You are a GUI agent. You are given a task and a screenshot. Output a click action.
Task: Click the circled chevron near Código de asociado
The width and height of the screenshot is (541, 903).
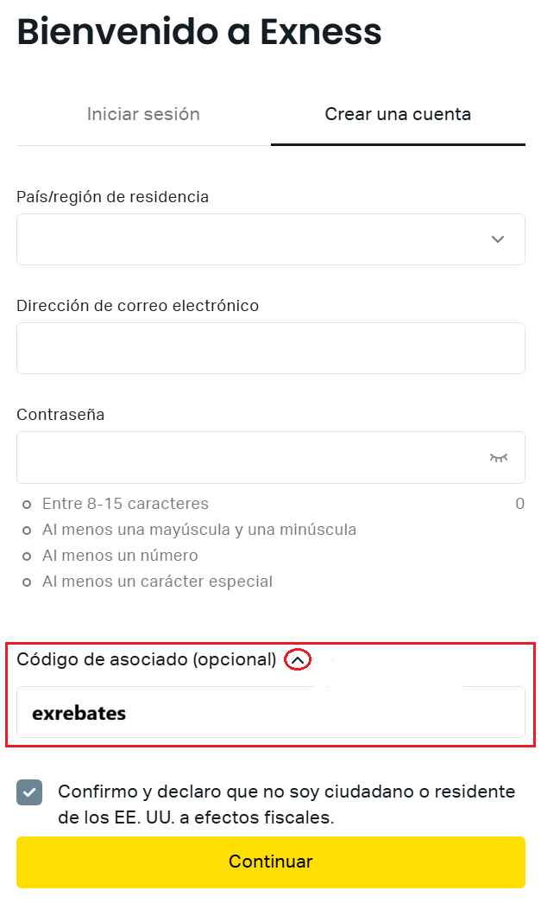click(x=298, y=658)
